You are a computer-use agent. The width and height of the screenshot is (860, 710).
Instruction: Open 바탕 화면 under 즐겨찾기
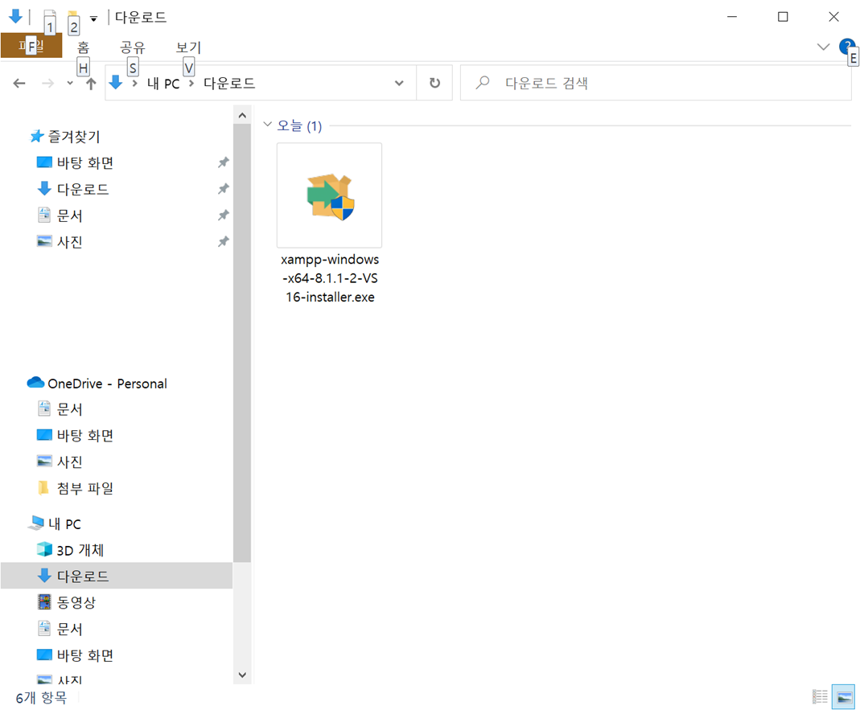point(85,162)
